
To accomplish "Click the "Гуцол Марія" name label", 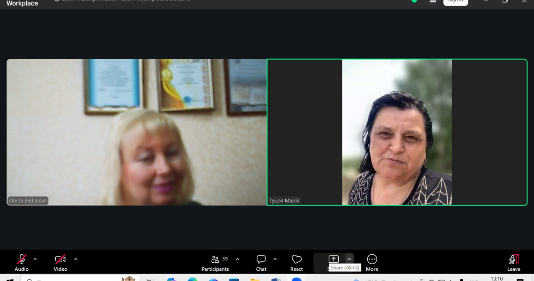I will (x=284, y=200).
